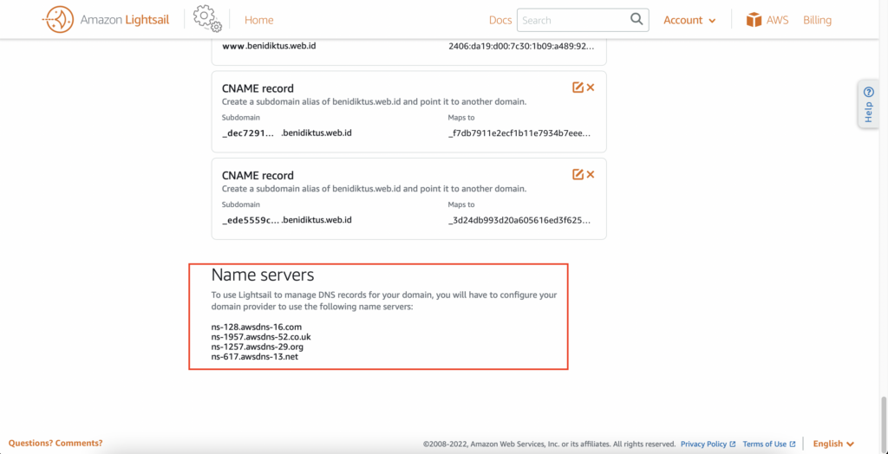Click the _3d24db993d20a605616ed3f625 value
The image size is (888, 454).
521,220
